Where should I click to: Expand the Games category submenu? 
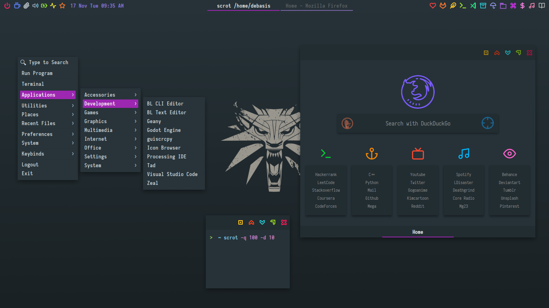[111, 112]
